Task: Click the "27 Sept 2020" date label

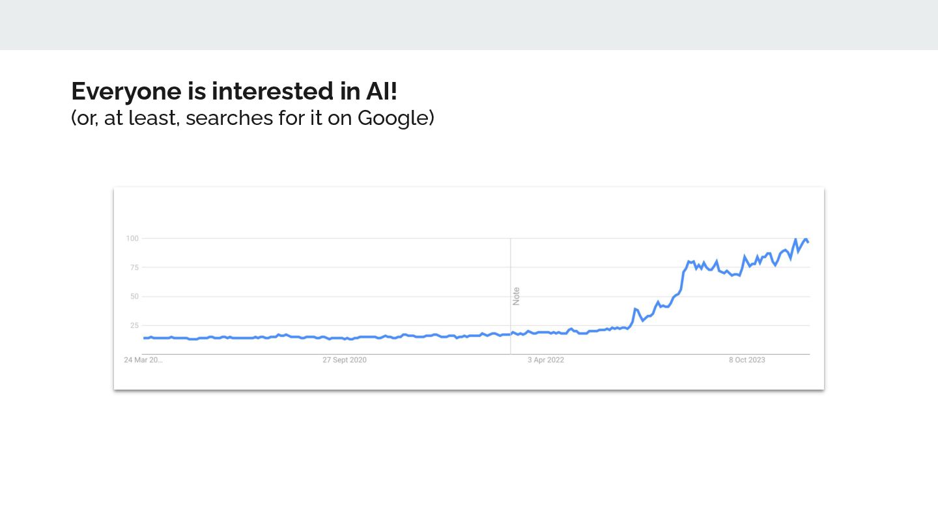Action: click(345, 360)
